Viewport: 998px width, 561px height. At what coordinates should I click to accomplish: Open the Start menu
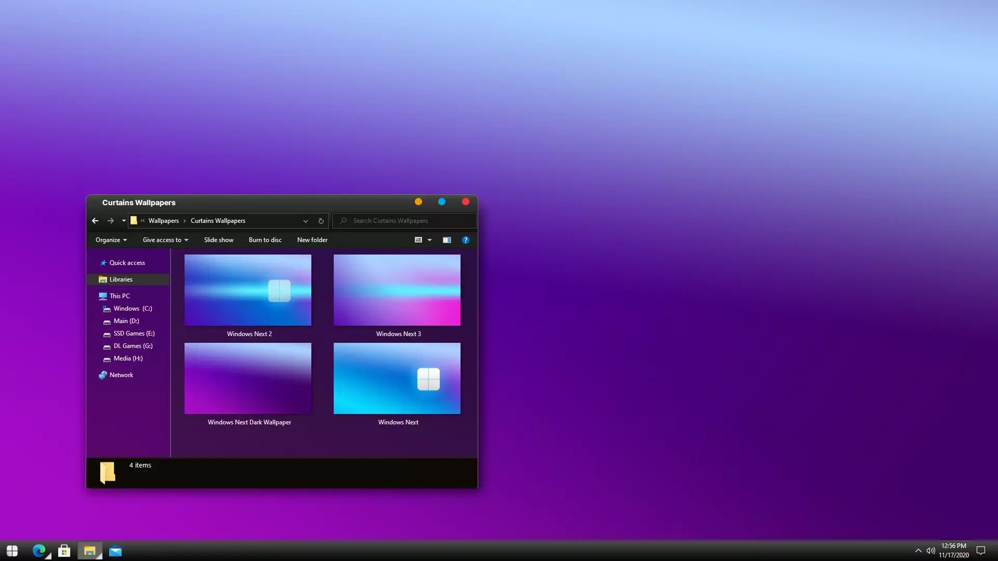12,551
